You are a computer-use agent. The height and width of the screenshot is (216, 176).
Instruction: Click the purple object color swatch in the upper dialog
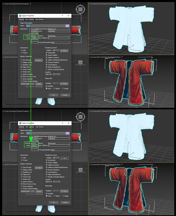pyautogui.click(x=67, y=26)
